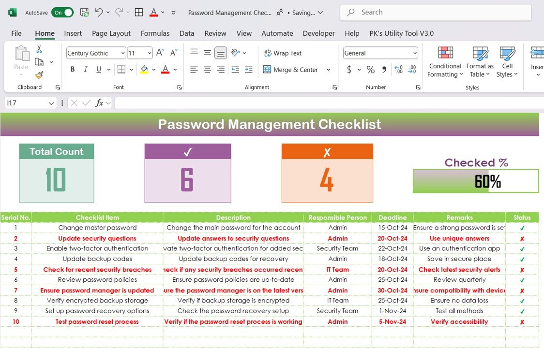This screenshot has height=348, width=544.
Task: Select Top Align icon
Action: 194,53
